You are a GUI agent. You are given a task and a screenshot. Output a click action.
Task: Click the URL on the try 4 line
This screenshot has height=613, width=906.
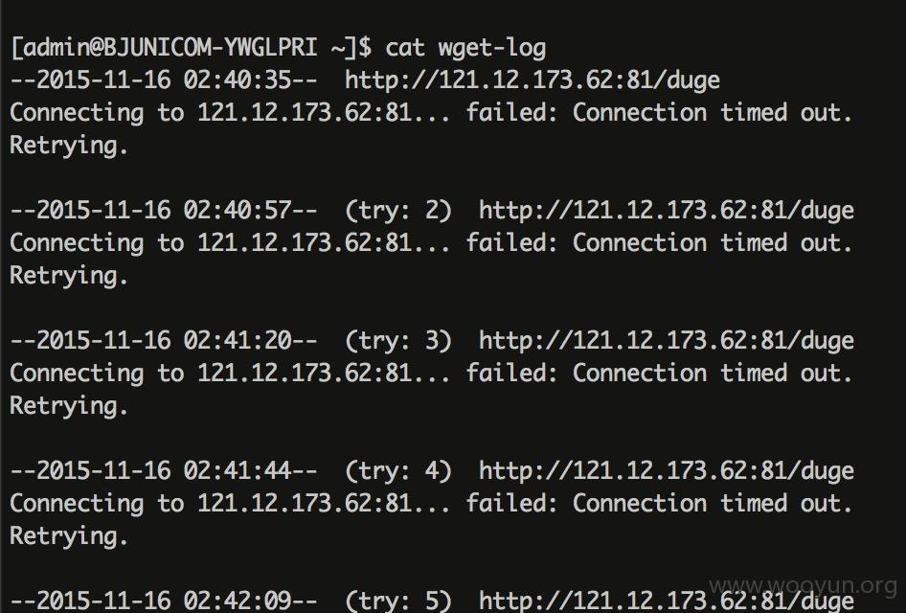pyautogui.click(x=667, y=471)
